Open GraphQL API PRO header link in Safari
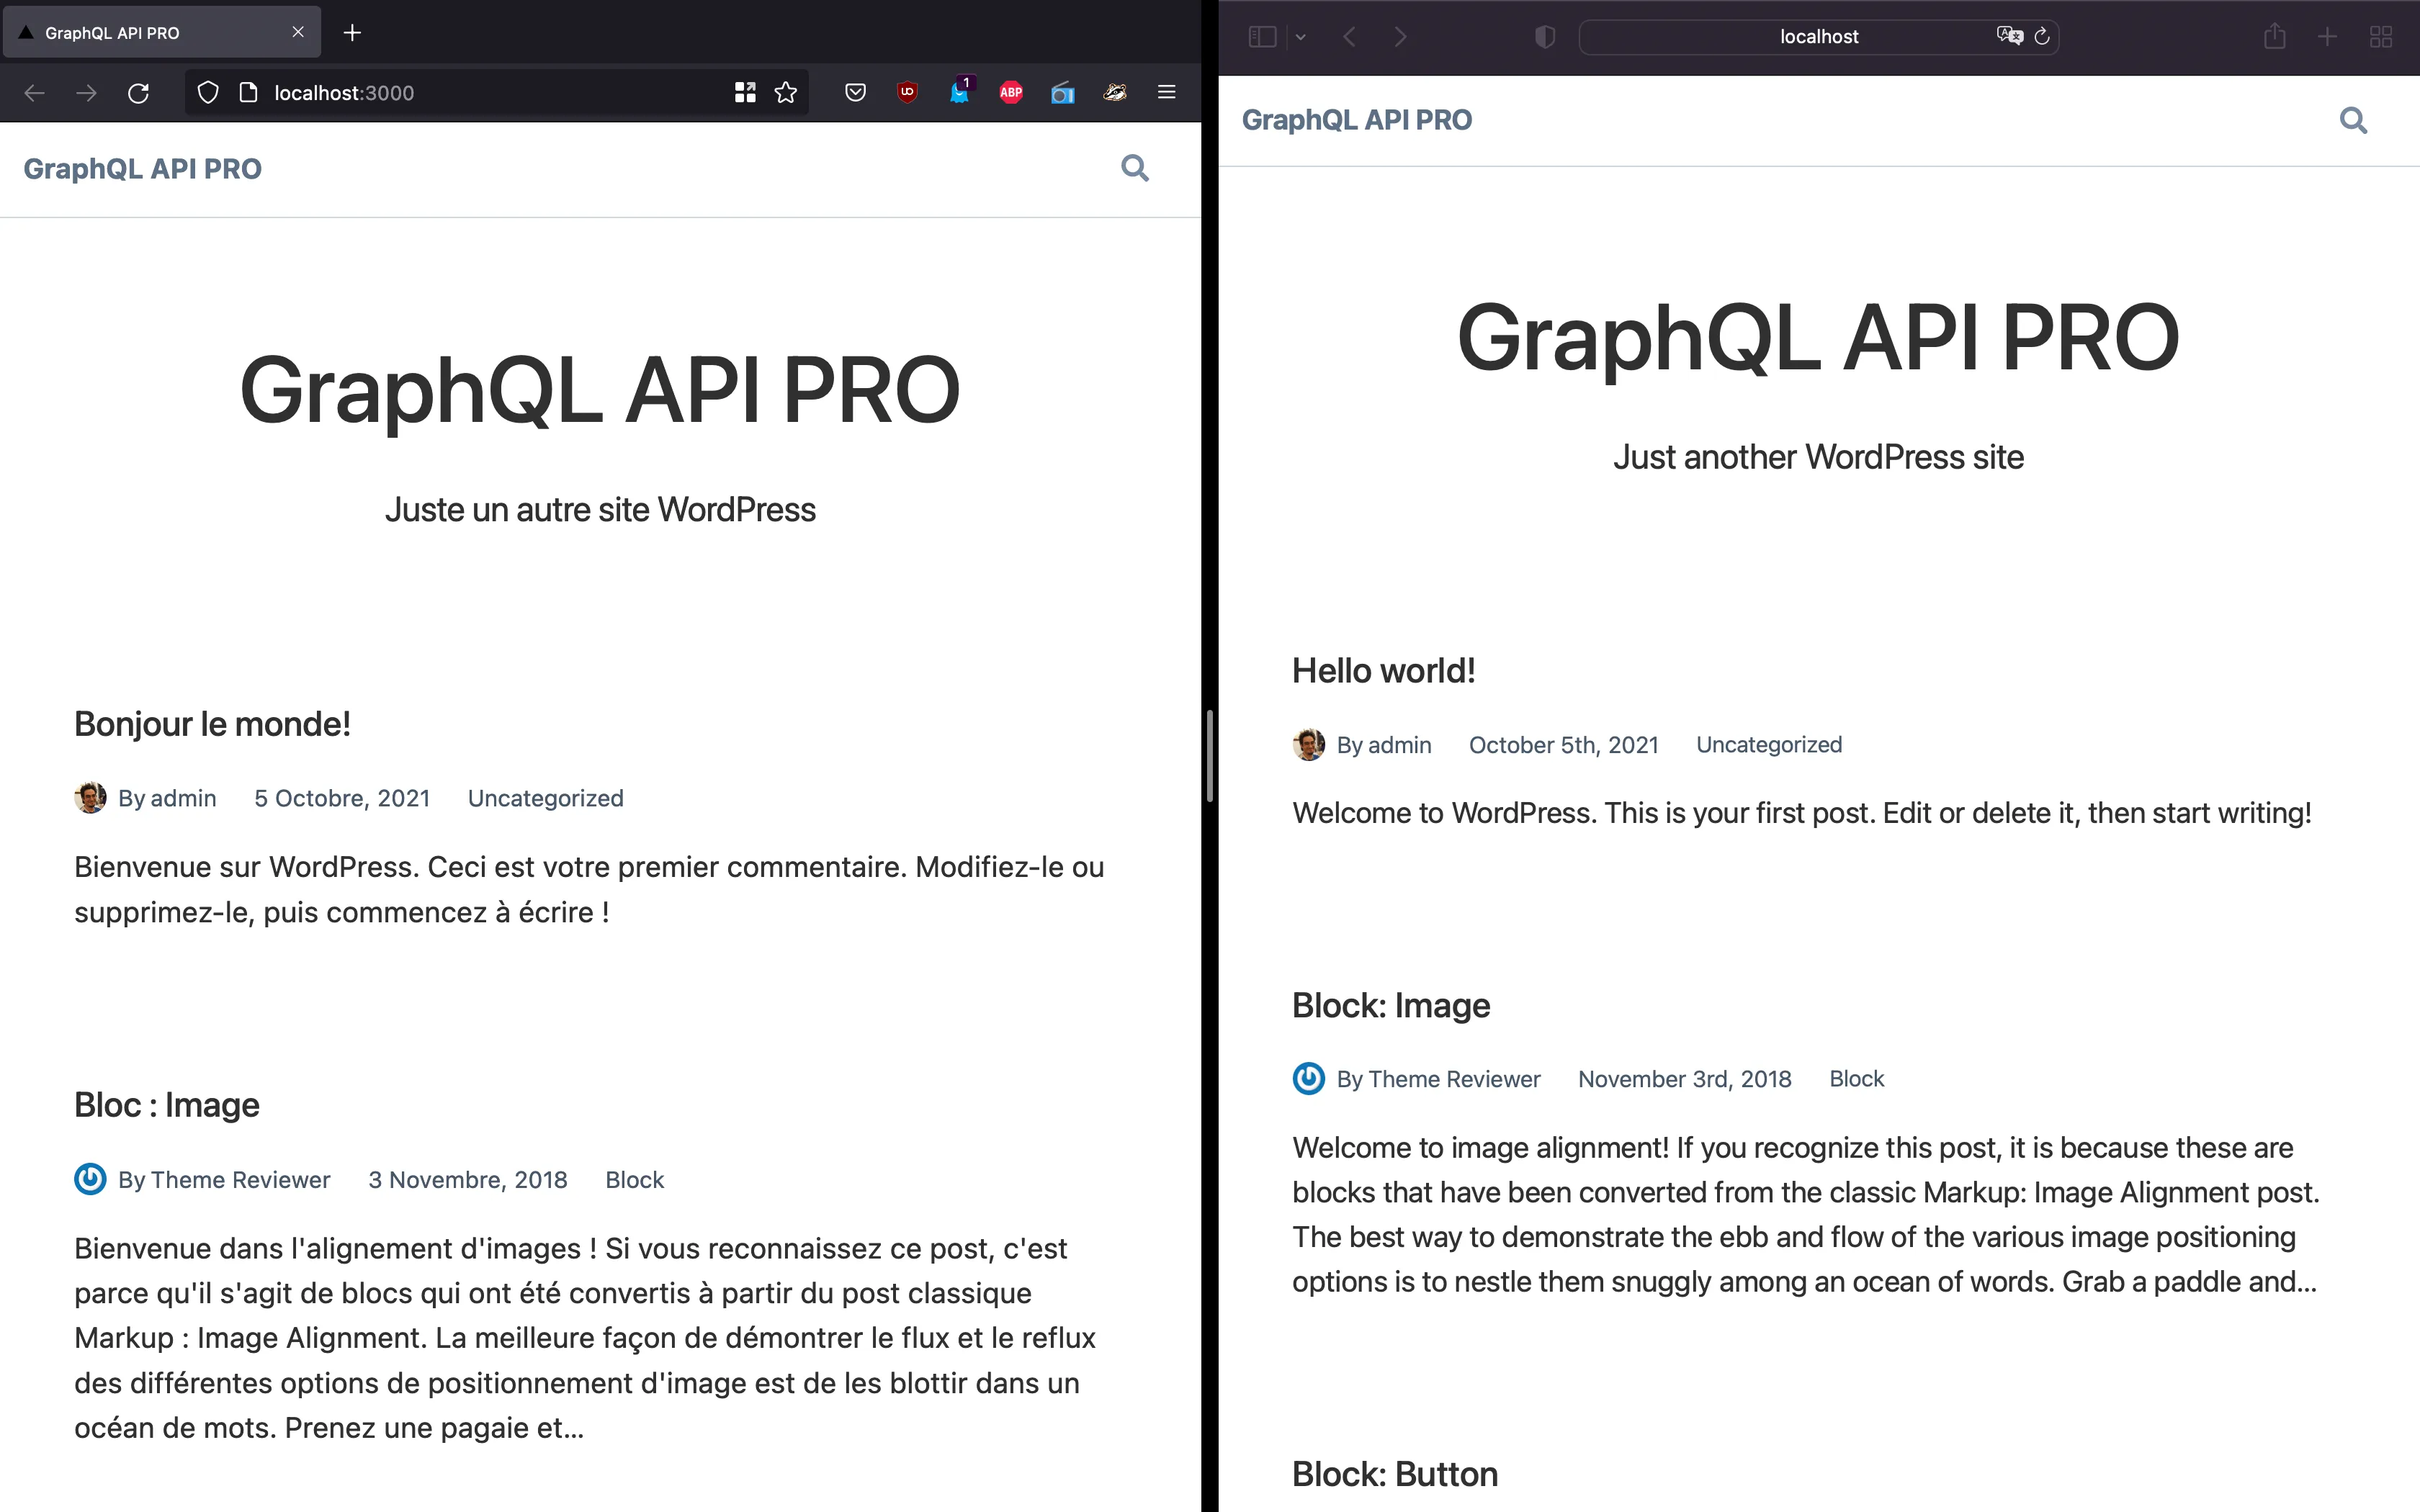The height and width of the screenshot is (1512, 2420). [x=1357, y=120]
